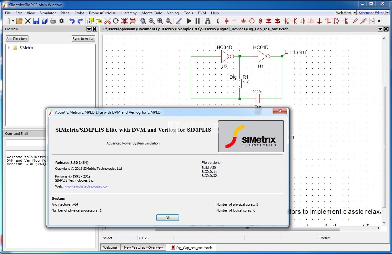Screen dimensions: 392x254
Task: Open the Schematic Editor dropdown
Action: (387, 13)
